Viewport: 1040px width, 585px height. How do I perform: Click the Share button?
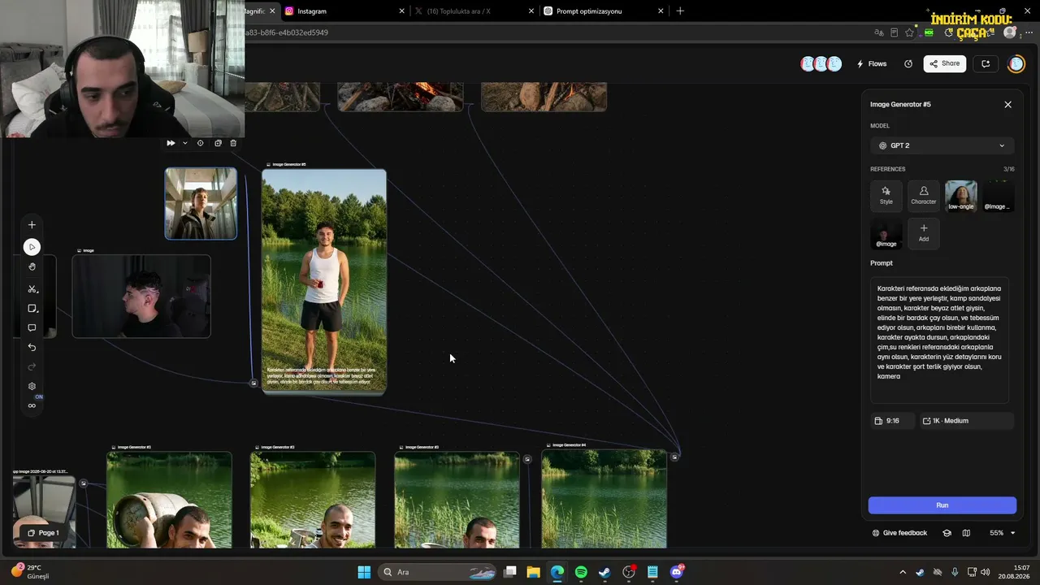pyautogui.click(x=945, y=63)
